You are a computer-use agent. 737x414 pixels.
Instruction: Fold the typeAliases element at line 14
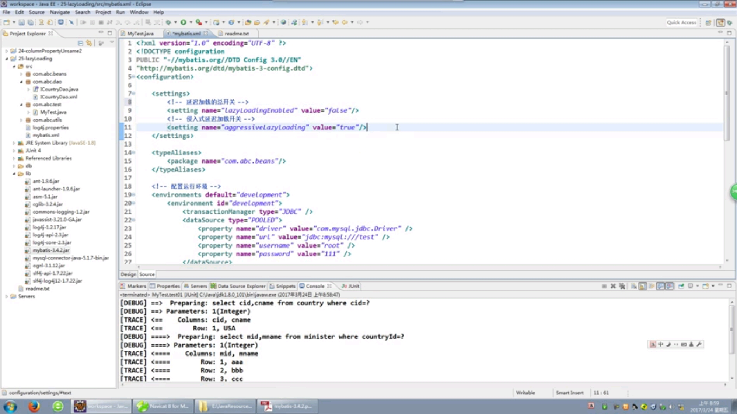(x=134, y=152)
